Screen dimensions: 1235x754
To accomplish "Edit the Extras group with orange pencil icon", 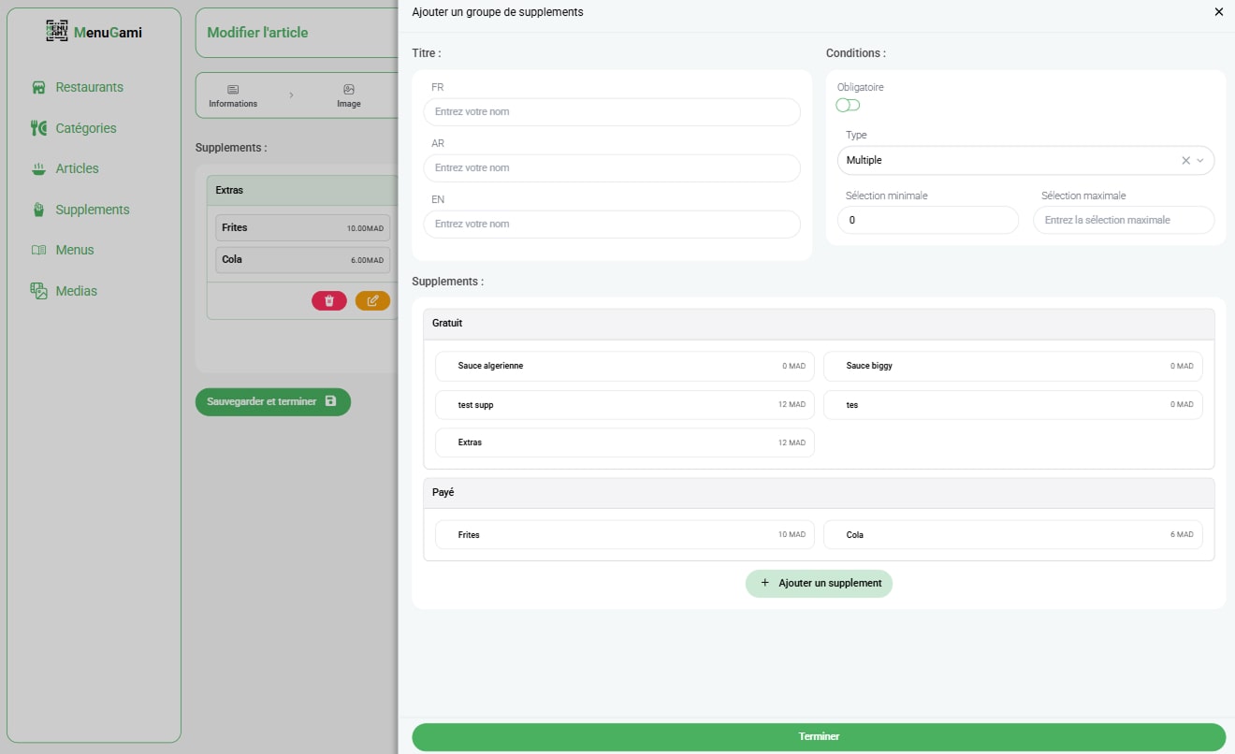I will click(x=372, y=300).
